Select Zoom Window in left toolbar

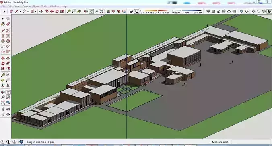8,97
